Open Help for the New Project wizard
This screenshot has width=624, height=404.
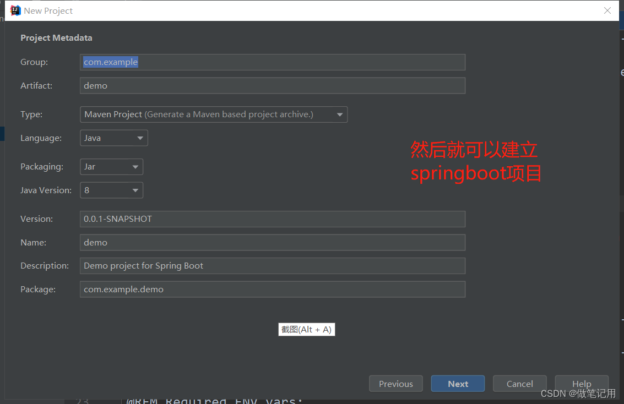pyautogui.click(x=582, y=384)
